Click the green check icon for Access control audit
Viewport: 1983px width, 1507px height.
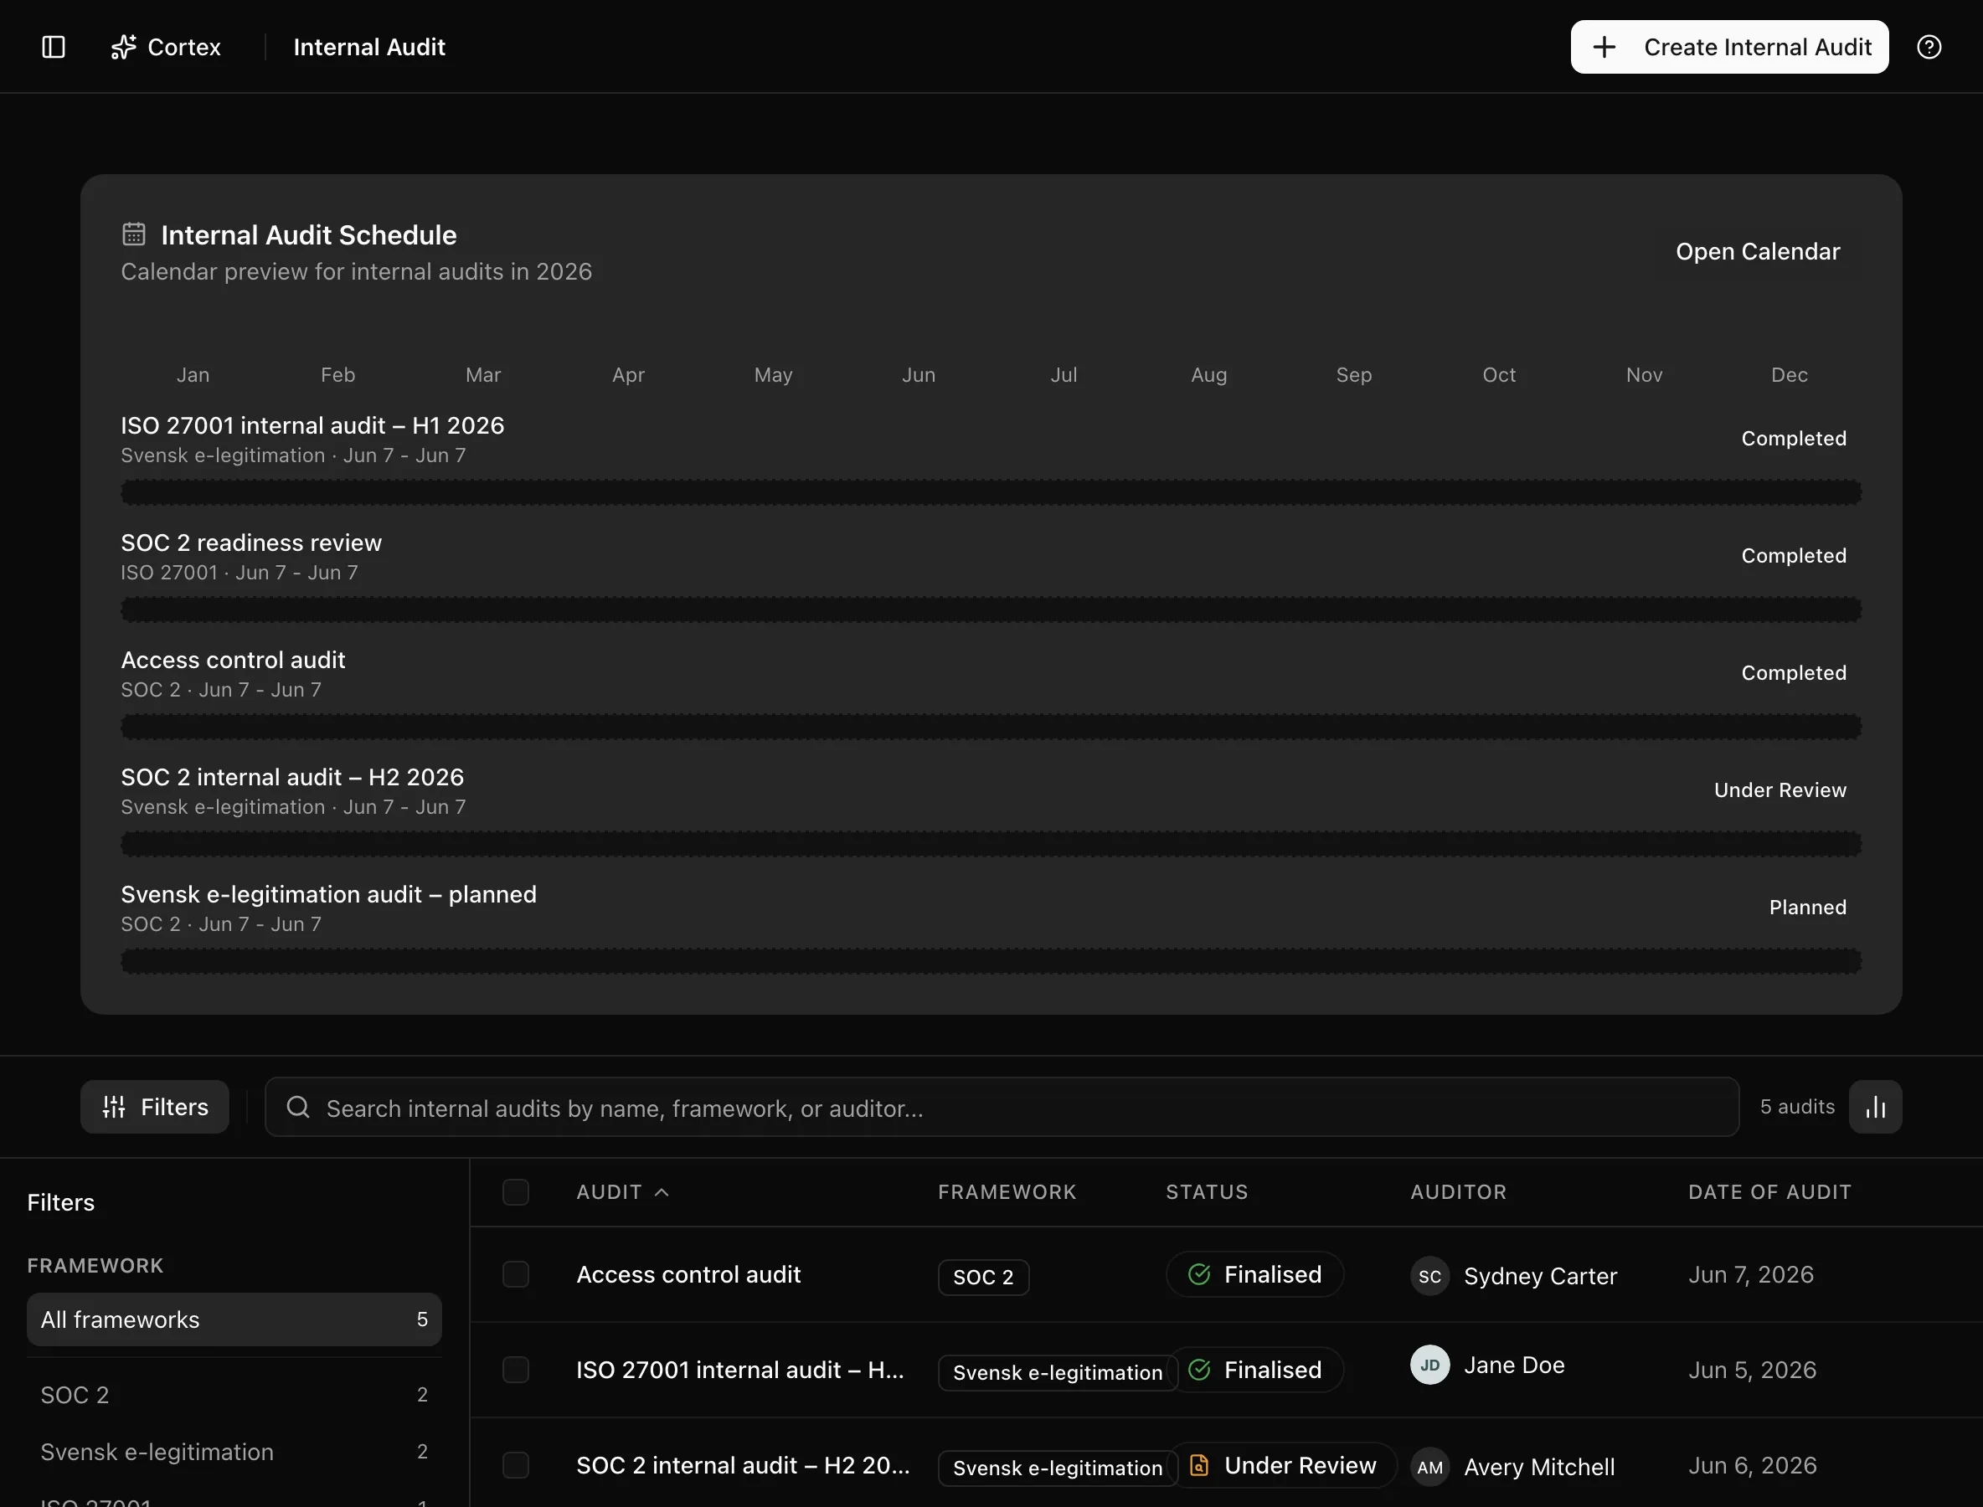tap(1199, 1273)
